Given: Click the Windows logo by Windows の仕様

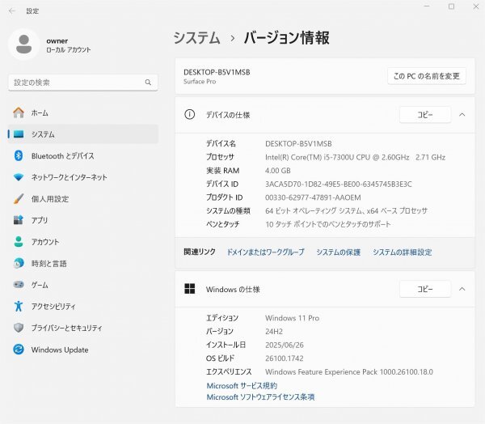Looking at the screenshot, I should tap(190, 289).
